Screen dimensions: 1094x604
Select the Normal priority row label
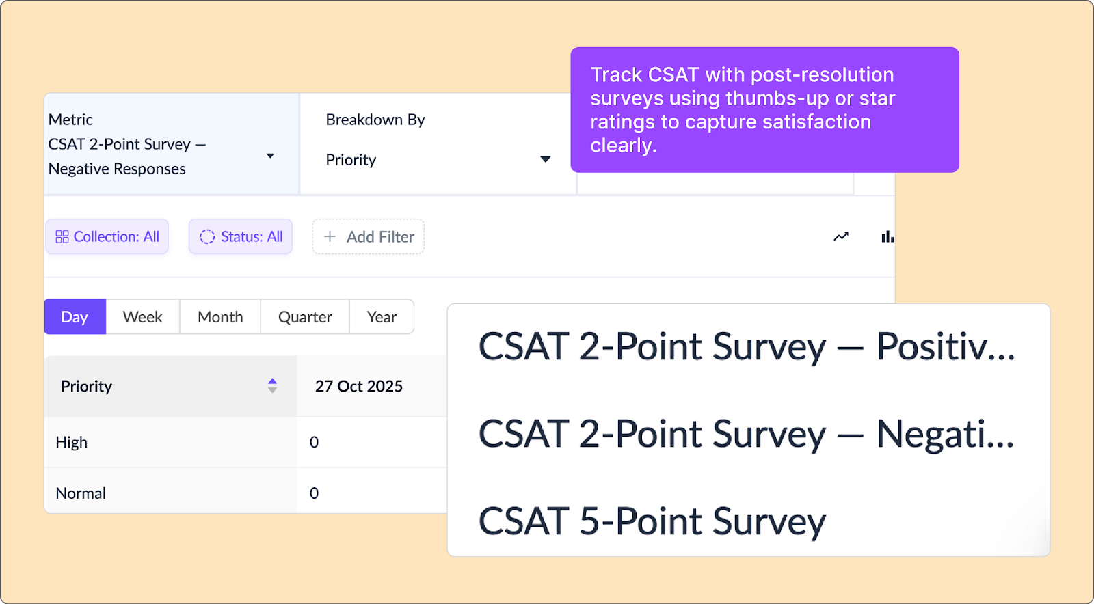point(81,493)
